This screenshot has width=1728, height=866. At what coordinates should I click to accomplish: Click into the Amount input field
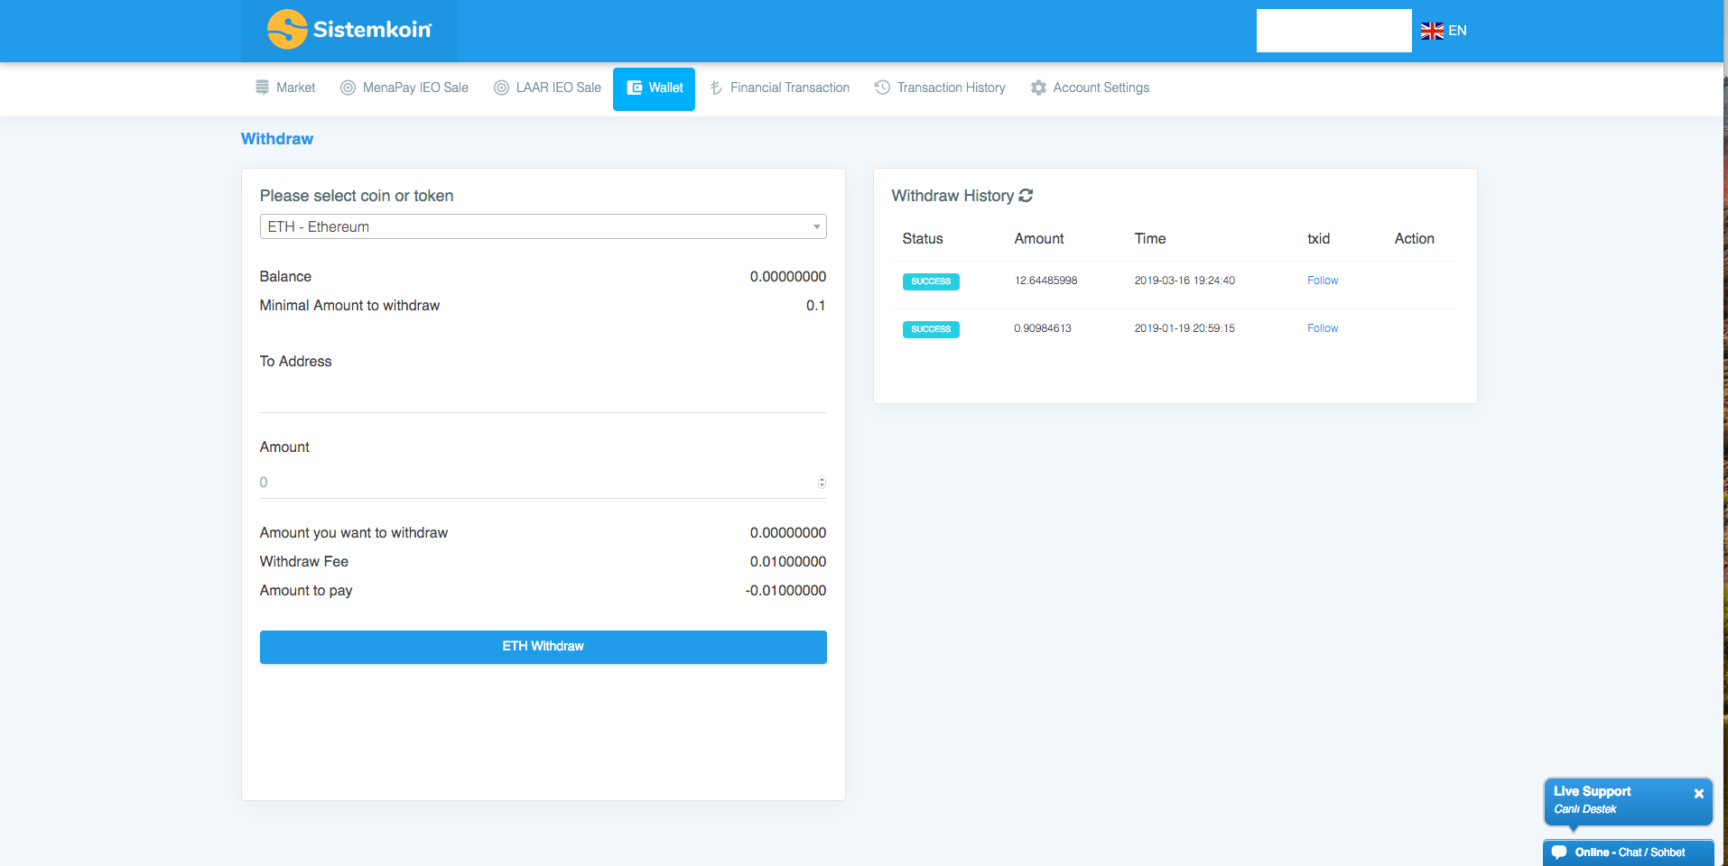click(x=533, y=483)
